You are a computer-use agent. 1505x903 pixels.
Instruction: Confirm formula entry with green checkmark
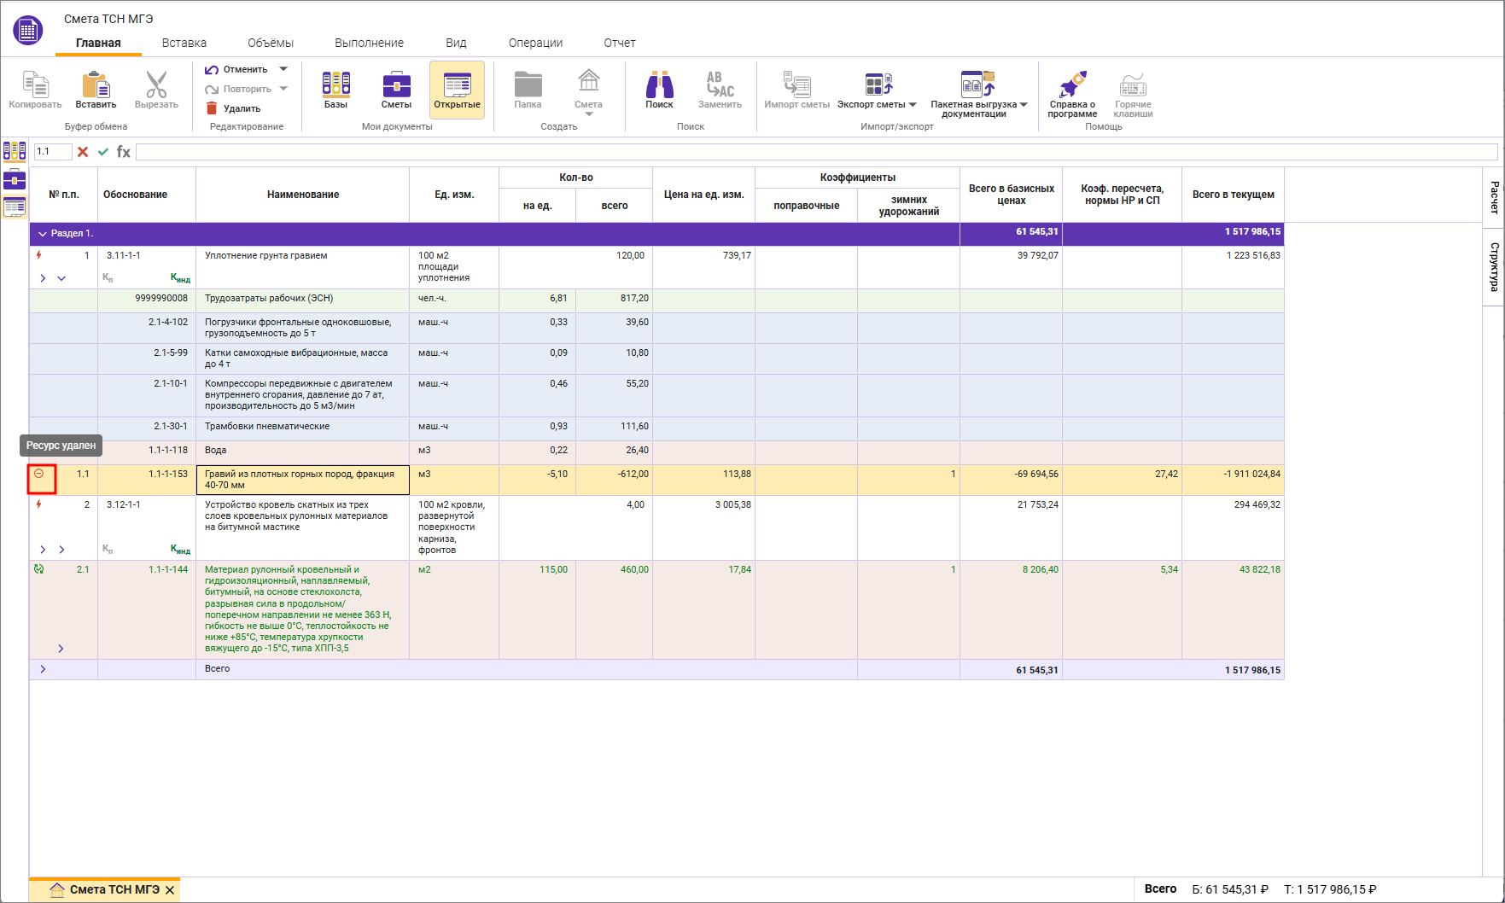pos(103,152)
